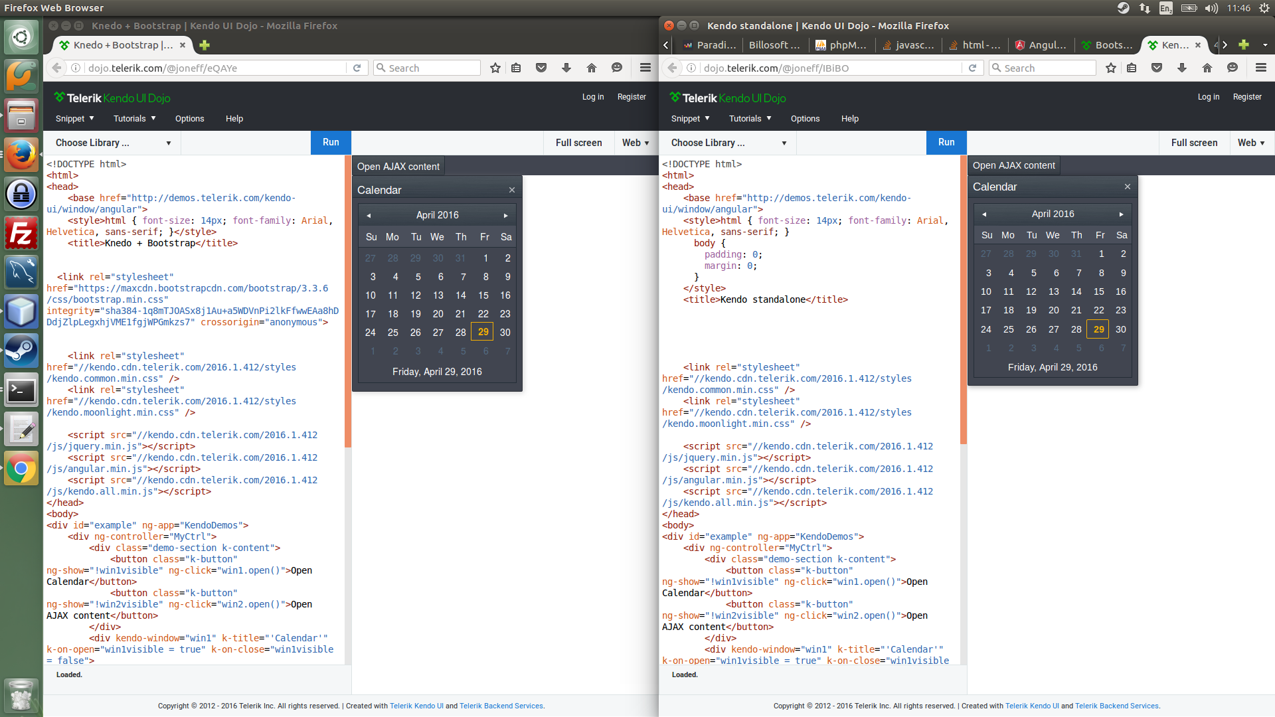Reload page in left browser address bar
The image size is (1275, 717).
pyautogui.click(x=357, y=68)
